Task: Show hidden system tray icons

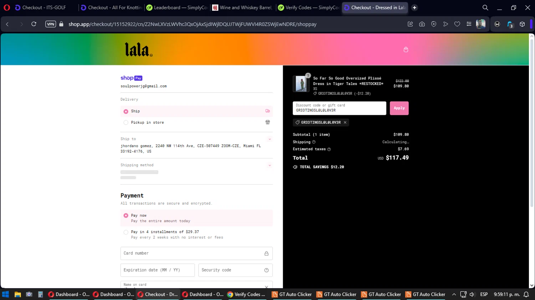Action: click(454, 294)
